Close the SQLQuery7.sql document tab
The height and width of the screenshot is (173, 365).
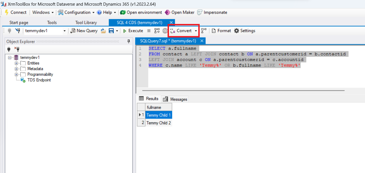pyautogui.click(x=201, y=41)
